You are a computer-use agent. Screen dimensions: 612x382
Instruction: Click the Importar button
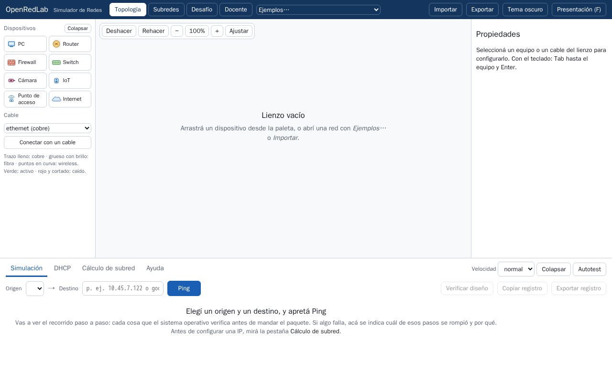[x=446, y=10]
